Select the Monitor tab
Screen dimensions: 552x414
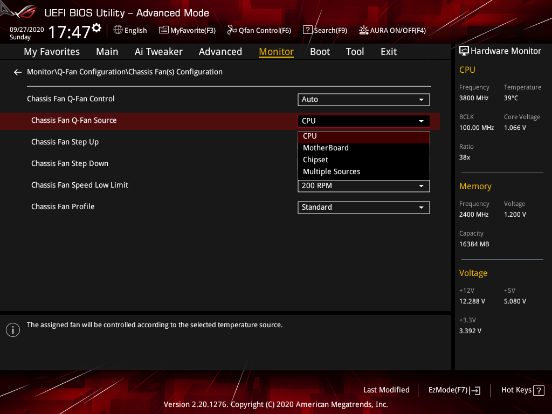[x=277, y=52]
